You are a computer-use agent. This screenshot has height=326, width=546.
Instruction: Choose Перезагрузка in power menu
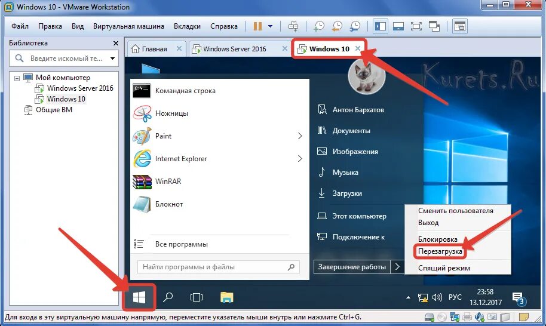coord(440,251)
